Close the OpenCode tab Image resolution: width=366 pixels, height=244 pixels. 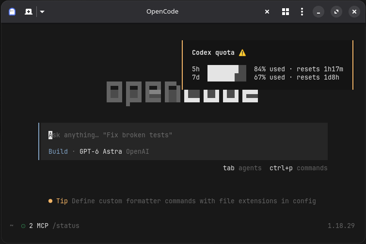[x=267, y=12]
